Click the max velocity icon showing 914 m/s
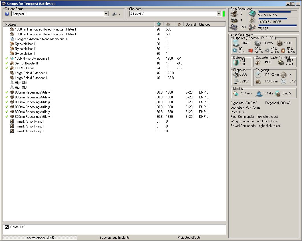Screen dimensions: 302x241 [x=235, y=93]
